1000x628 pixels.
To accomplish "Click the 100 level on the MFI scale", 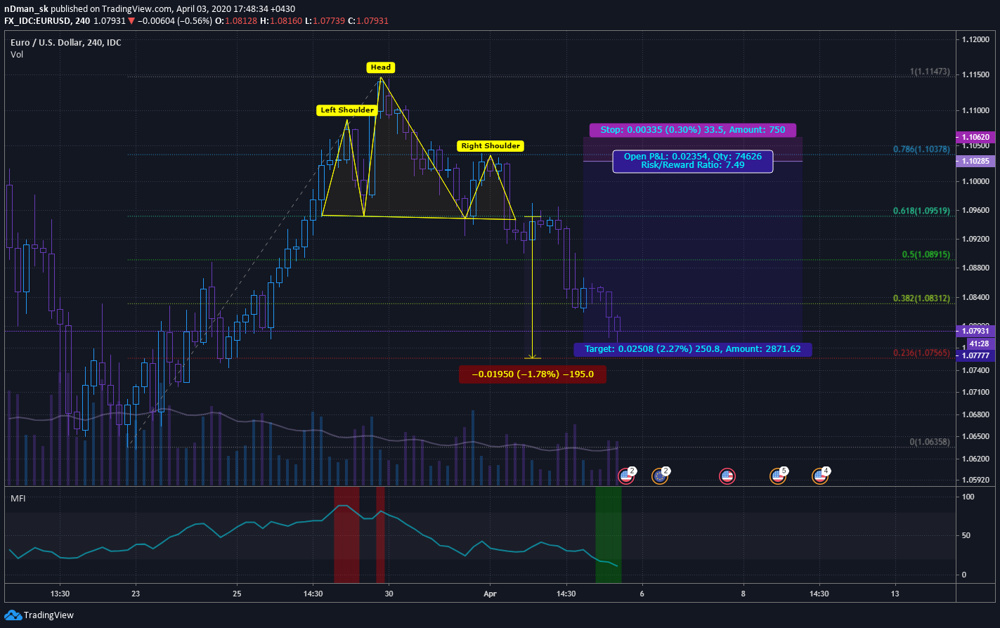I will click(967, 497).
